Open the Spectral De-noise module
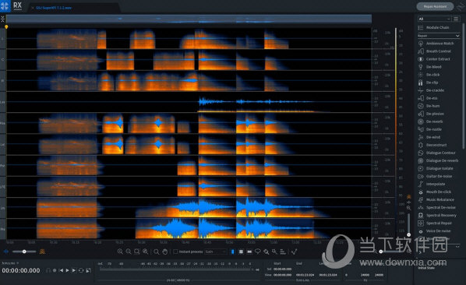Image resolution: width=466 pixels, height=285 pixels. (437, 207)
